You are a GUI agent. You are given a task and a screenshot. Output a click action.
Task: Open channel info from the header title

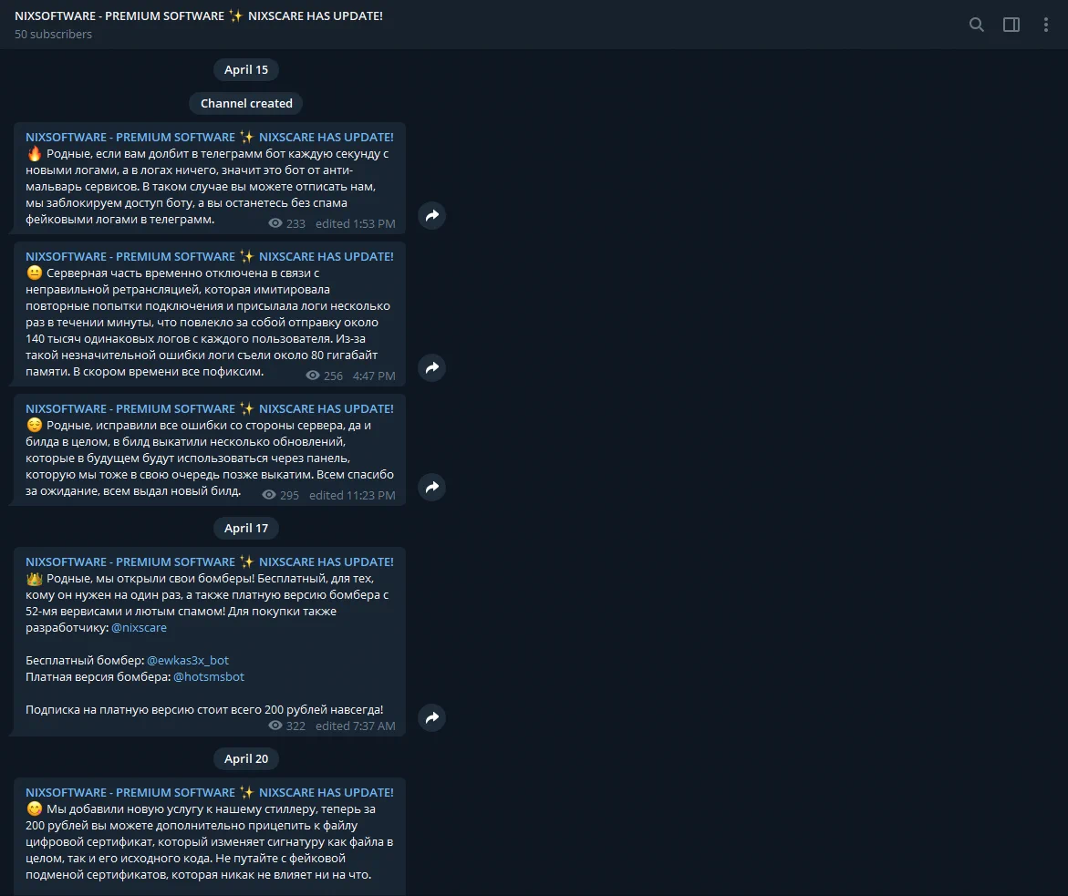pyautogui.click(x=198, y=15)
